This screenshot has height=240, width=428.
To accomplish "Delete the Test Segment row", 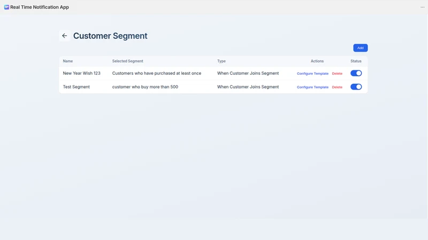I will (337, 87).
